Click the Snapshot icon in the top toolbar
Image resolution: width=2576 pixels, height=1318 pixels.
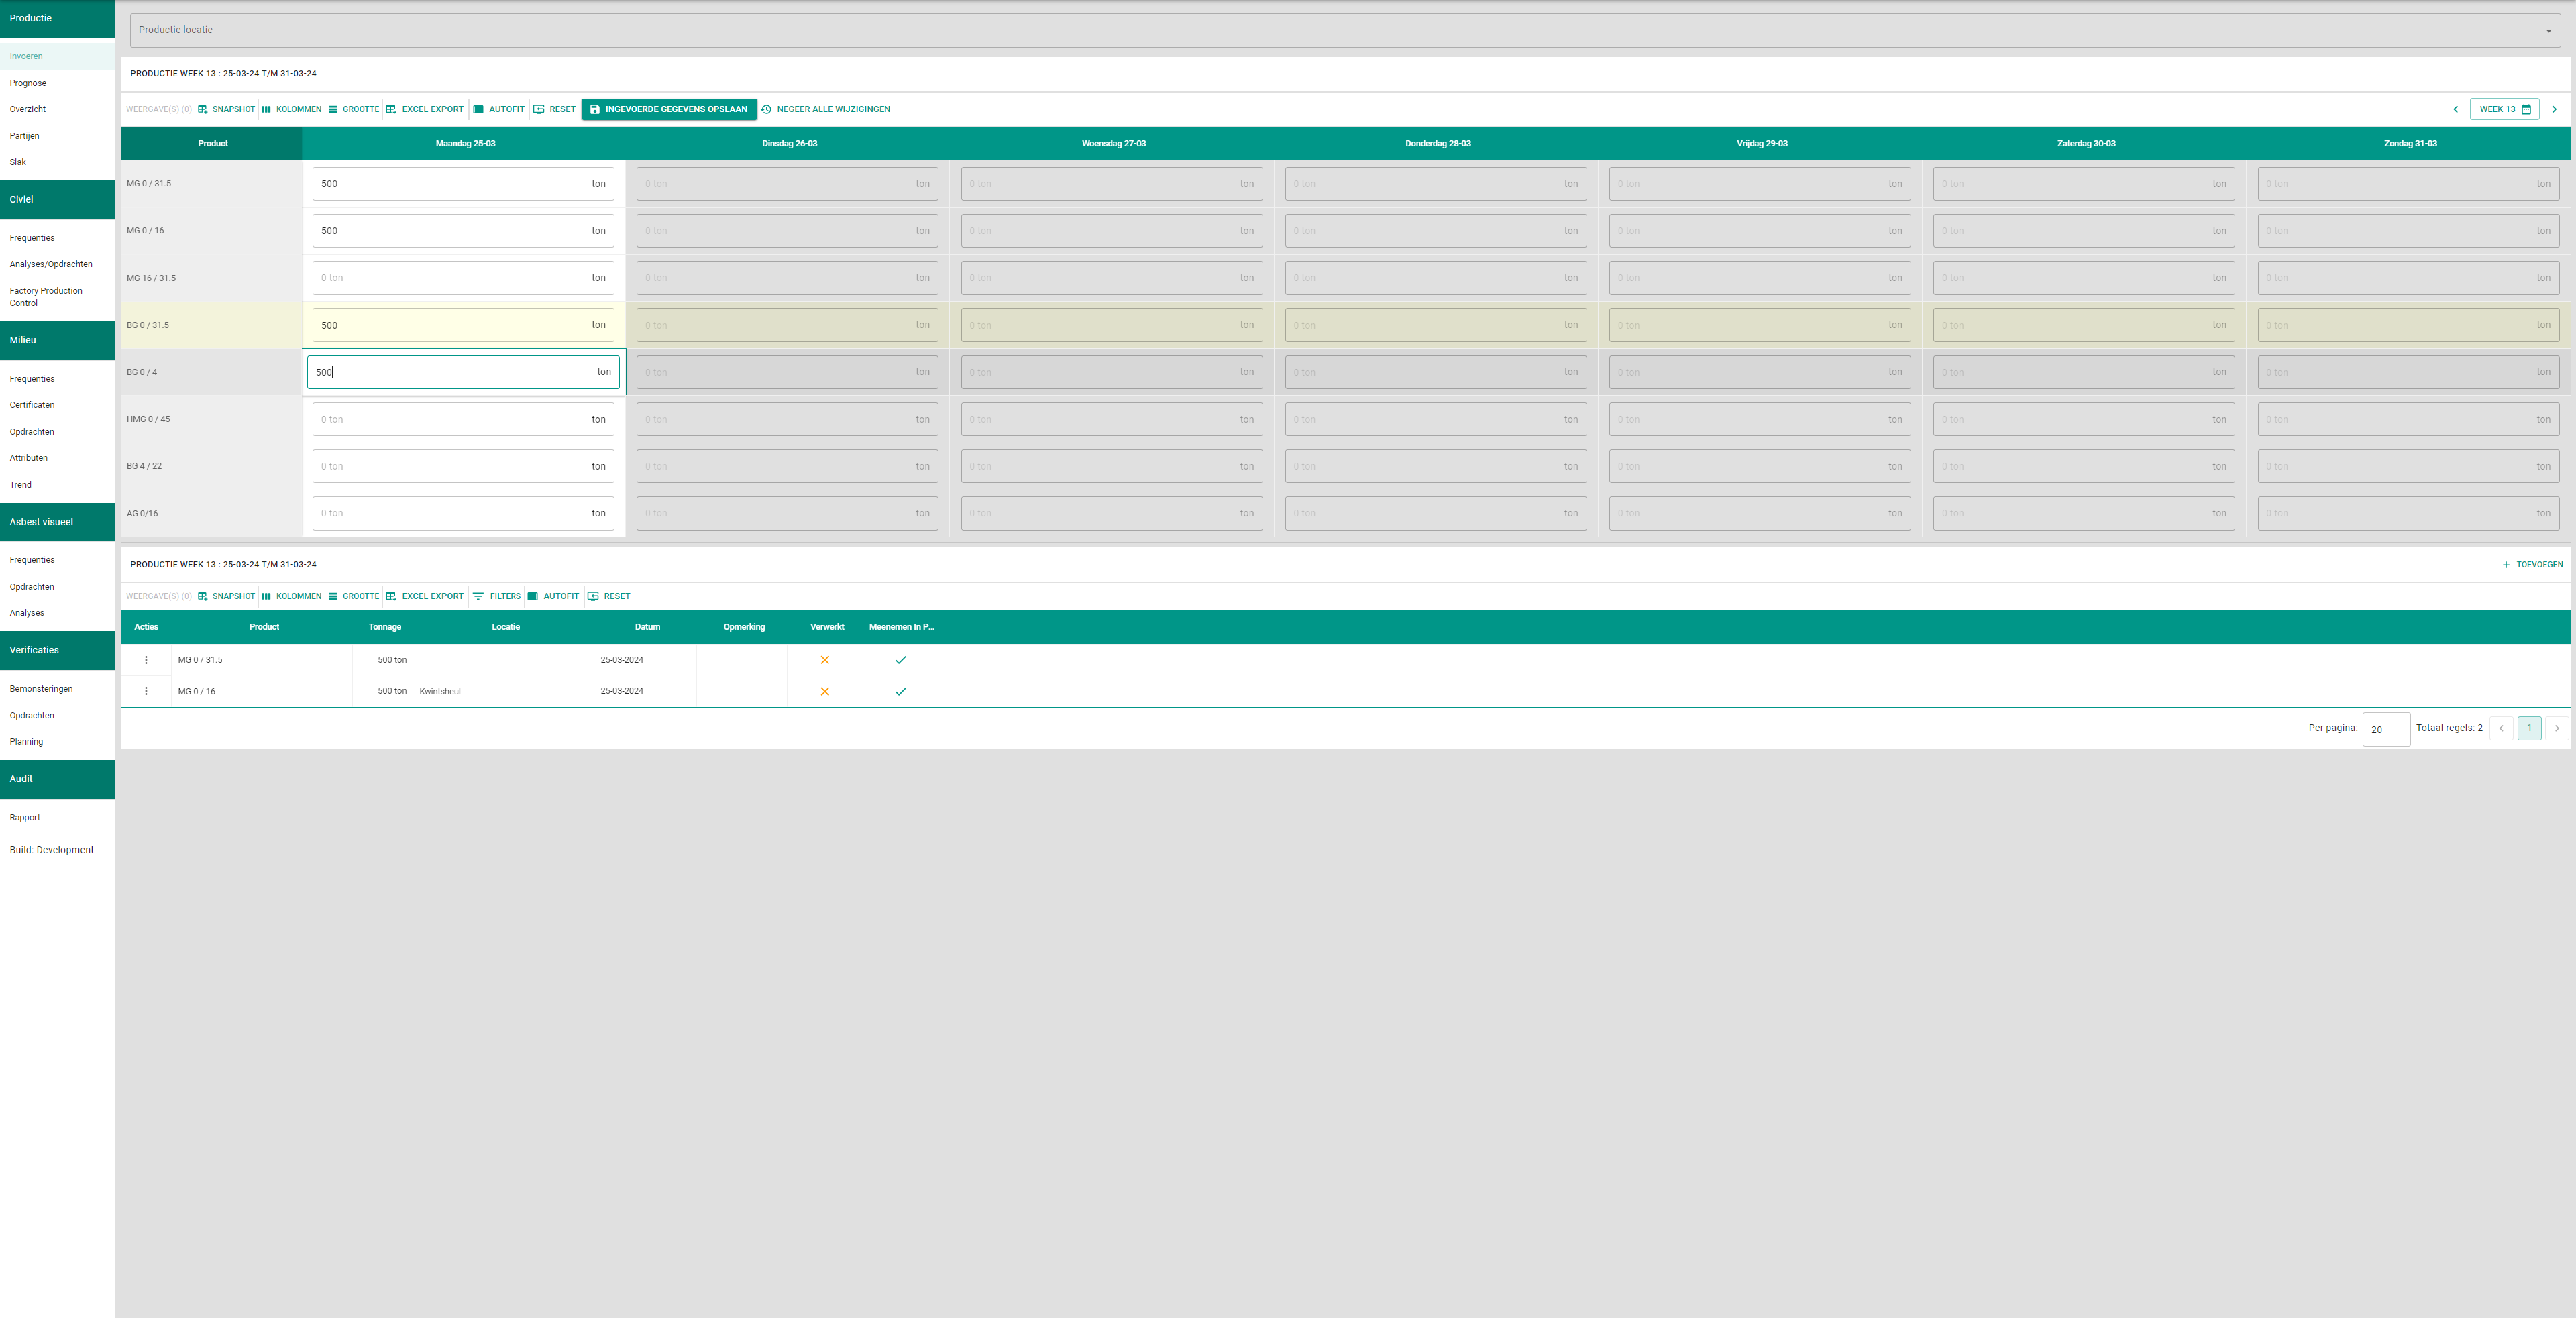pos(203,109)
